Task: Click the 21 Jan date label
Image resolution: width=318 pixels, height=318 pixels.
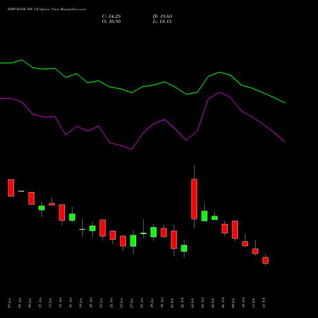Action: tap(101, 303)
